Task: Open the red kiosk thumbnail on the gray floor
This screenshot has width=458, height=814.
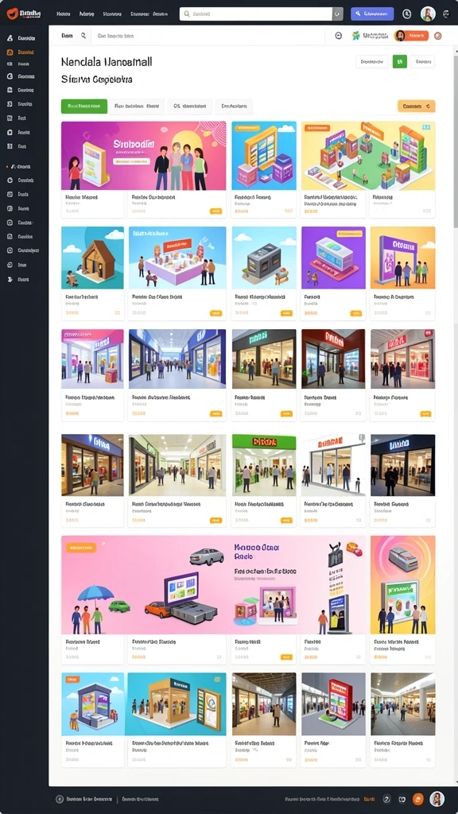Action: point(333,704)
